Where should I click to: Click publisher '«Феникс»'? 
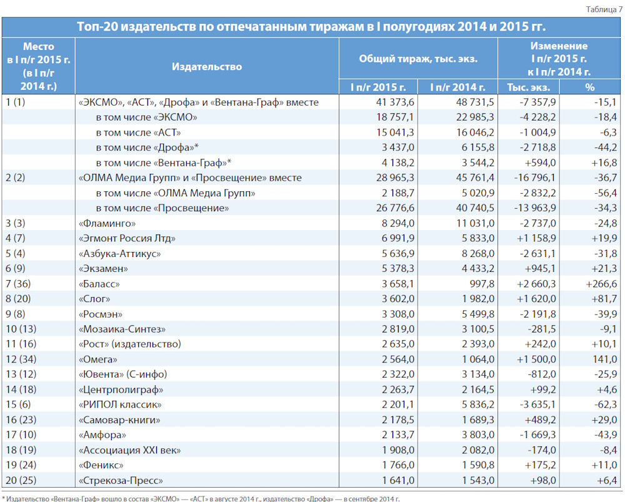tap(101, 465)
